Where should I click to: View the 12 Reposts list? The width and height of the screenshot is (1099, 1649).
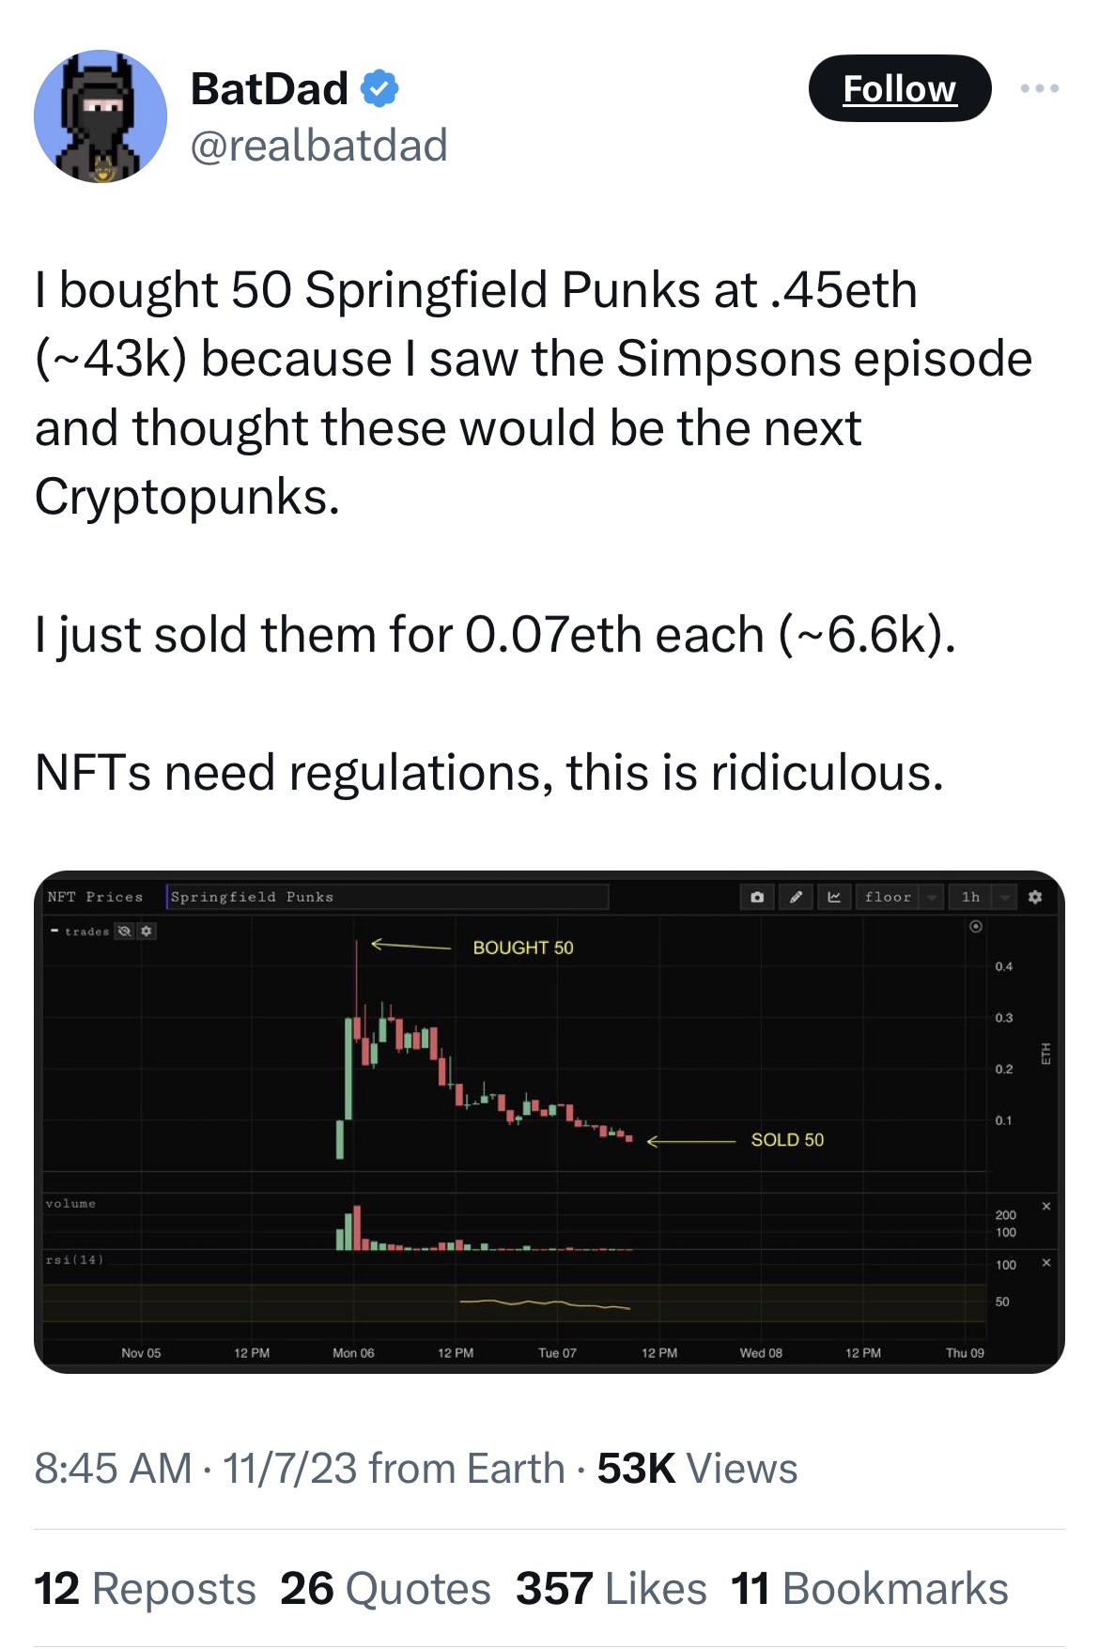pyautogui.click(x=145, y=1589)
